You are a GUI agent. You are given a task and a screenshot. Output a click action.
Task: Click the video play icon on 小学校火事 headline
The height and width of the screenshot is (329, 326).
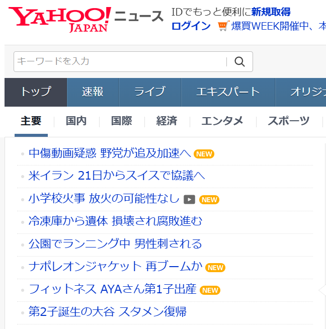[x=189, y=200]
